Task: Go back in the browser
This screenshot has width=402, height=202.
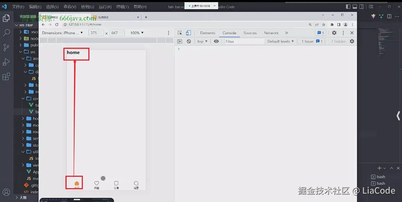Action: (43, 25)
